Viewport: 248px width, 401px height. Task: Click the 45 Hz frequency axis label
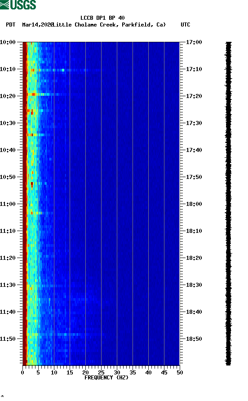click(164, 373)
